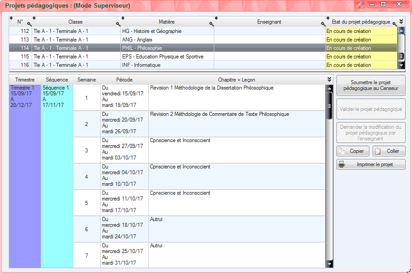Select row 112 HG - Histoire et Géographie
Viewport: 412px width, 274px height.
[203, 31]
